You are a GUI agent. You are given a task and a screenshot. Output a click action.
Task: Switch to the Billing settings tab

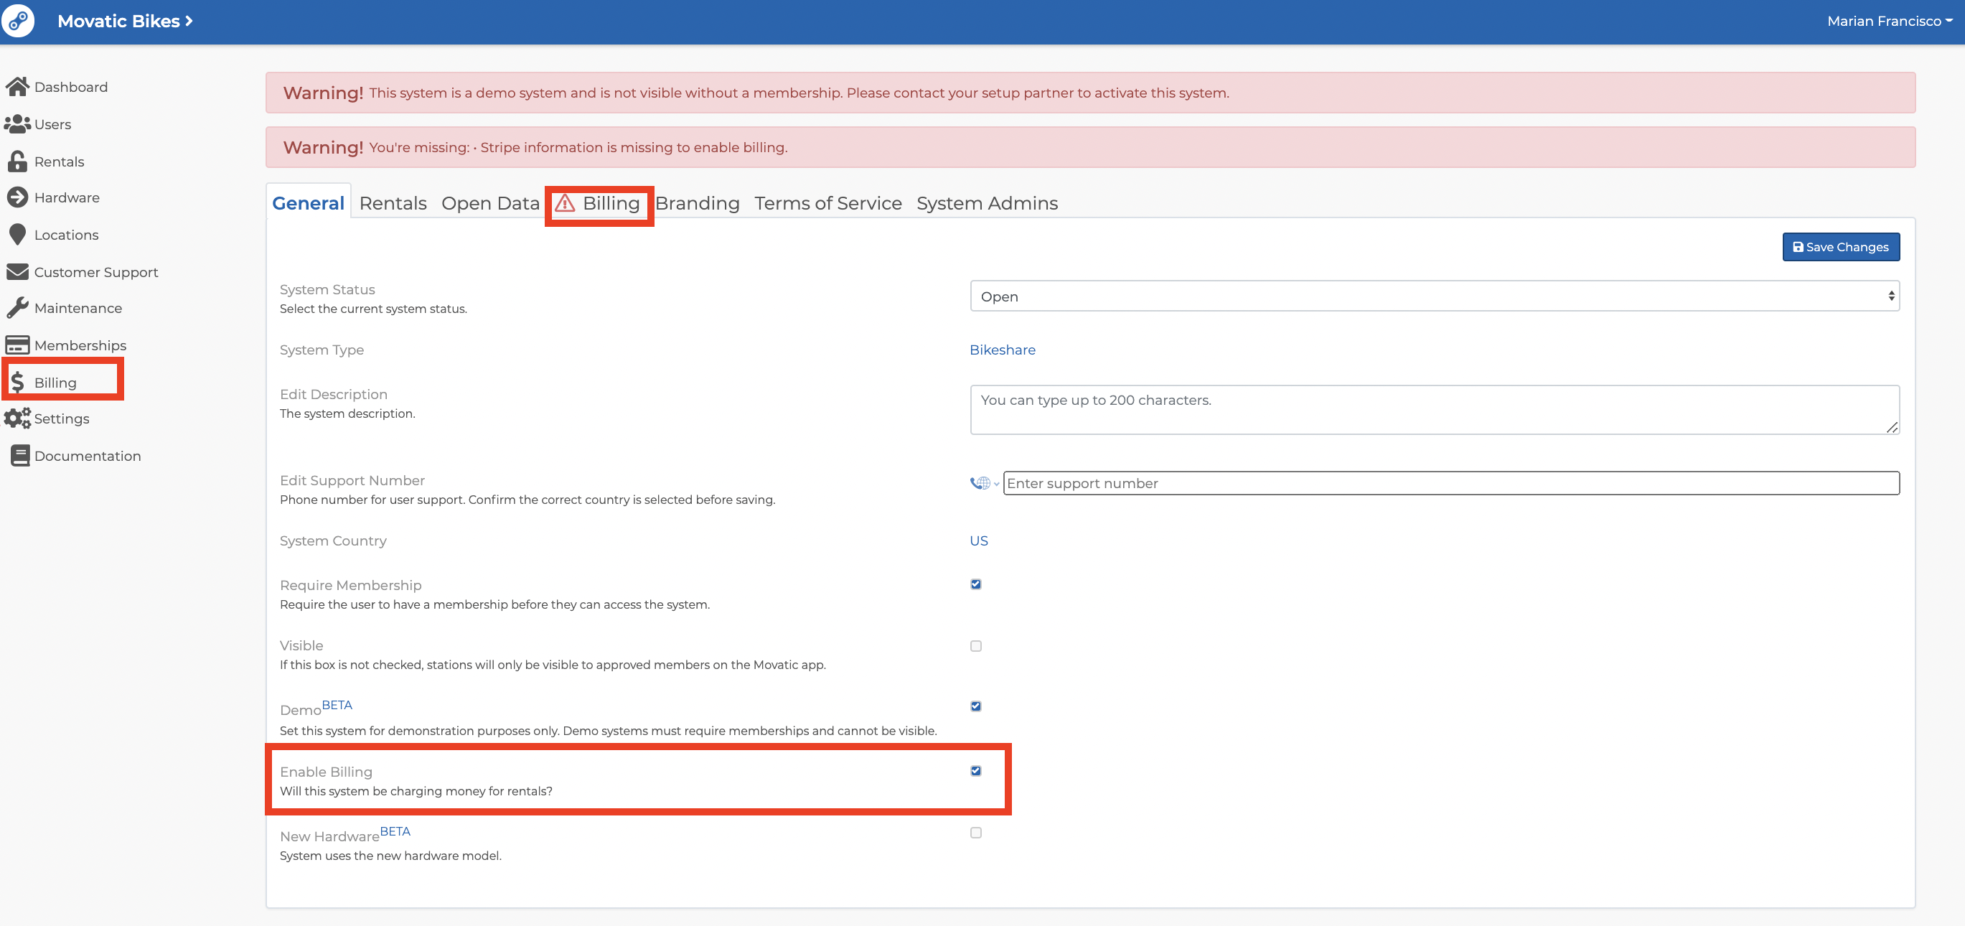(x=598, y=203)
